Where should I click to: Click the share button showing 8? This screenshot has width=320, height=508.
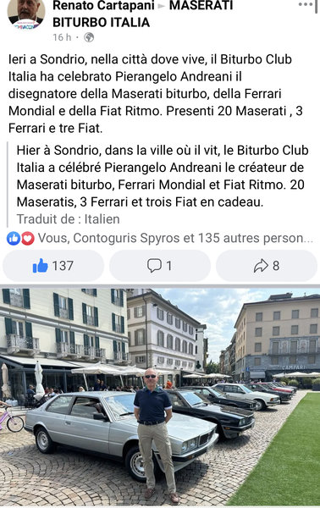tap(267, 266)
